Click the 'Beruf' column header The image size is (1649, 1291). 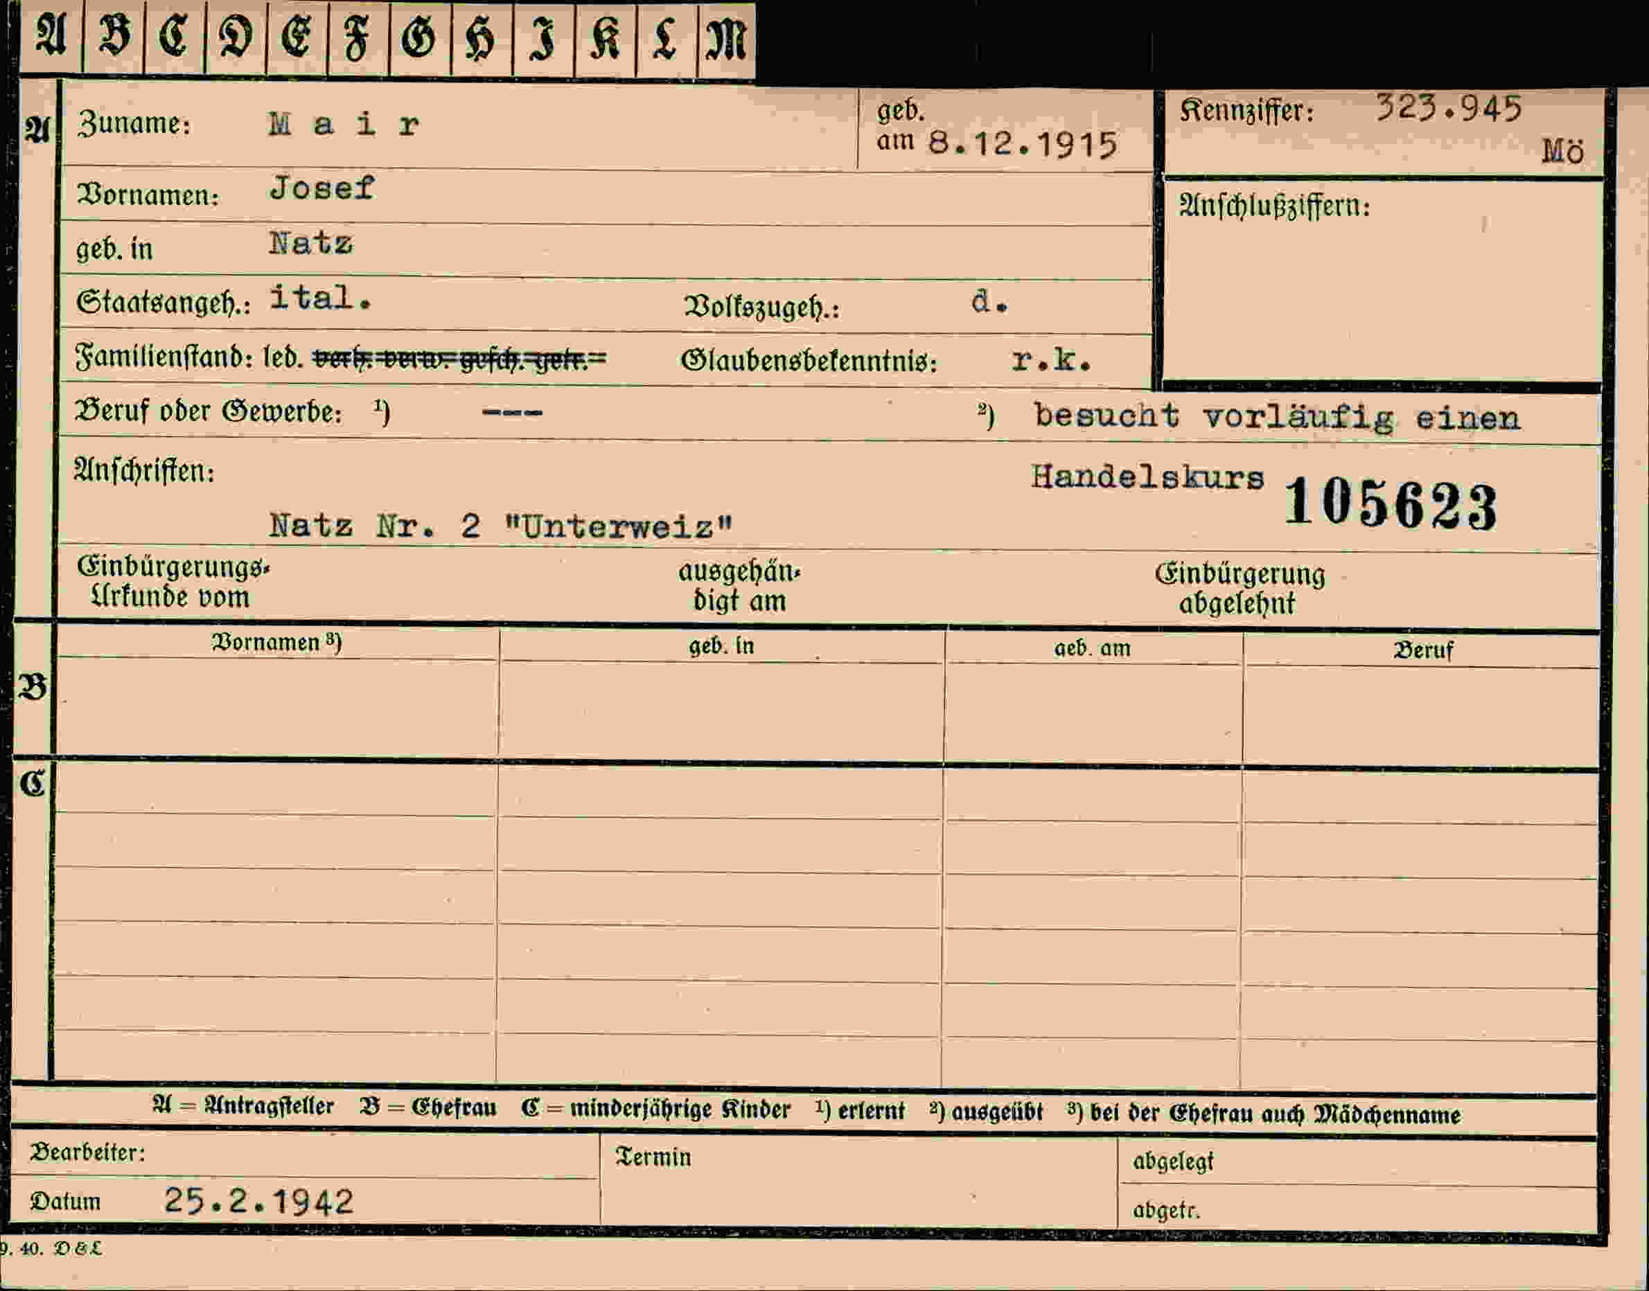click(x=1423, y=651)
